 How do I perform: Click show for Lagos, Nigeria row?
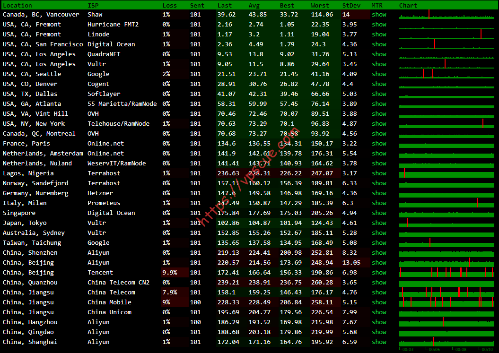379,173
